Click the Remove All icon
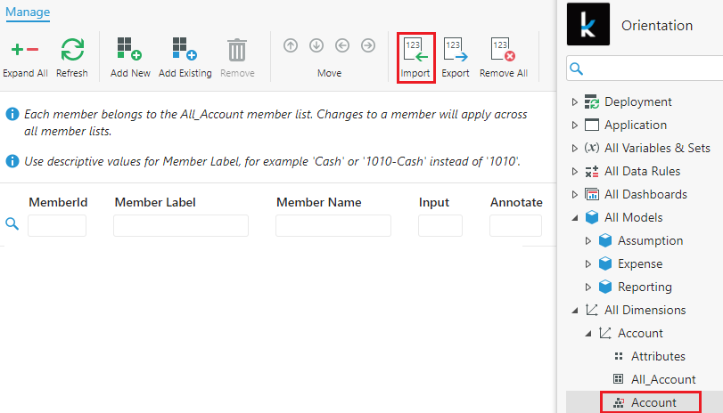Screen dimensions: 723x413 point(503,50)
